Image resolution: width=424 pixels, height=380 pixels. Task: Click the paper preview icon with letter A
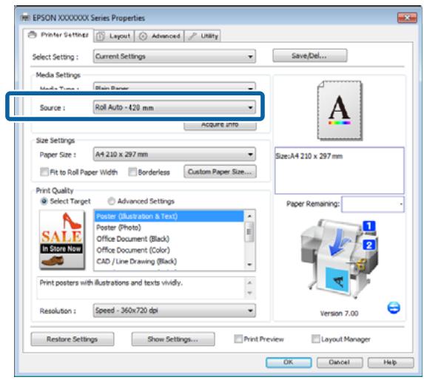click(340, 110)
